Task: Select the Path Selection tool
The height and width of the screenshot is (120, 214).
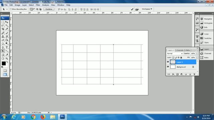Action: pos(3,51)
